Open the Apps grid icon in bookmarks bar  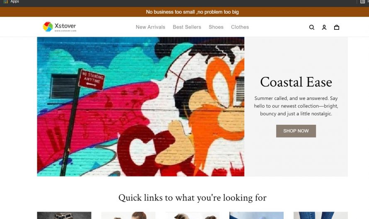tap(6, 2)
